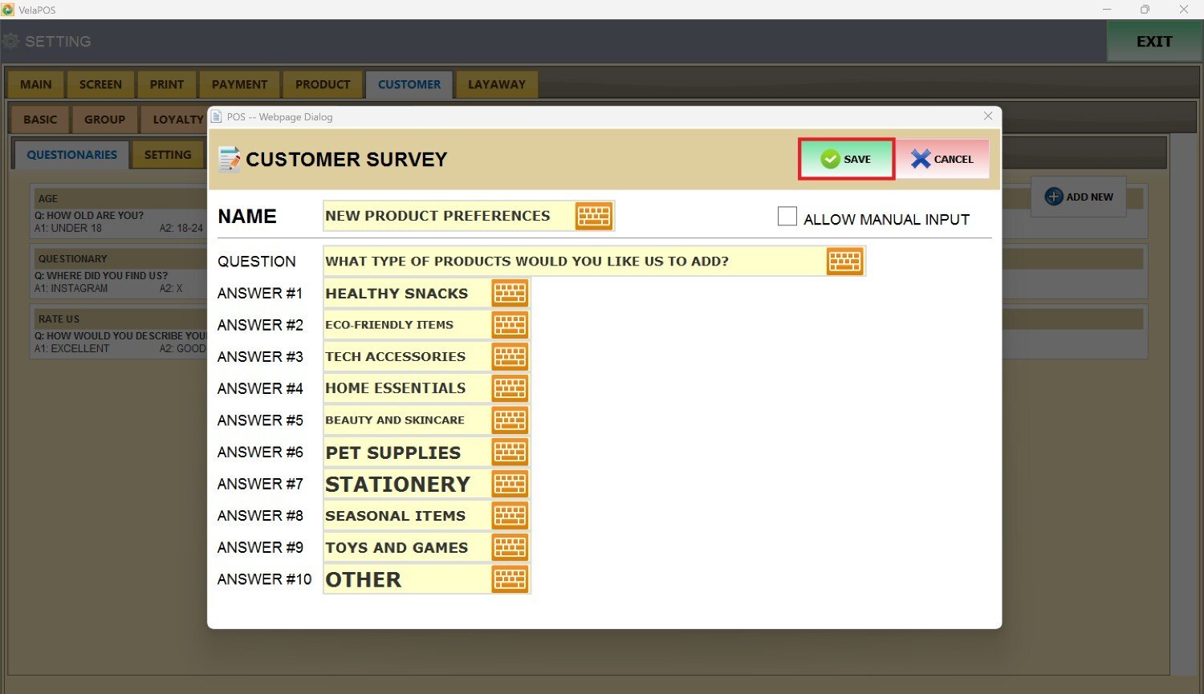Enable the Allow Manual Input checkbox

point(787,217)
